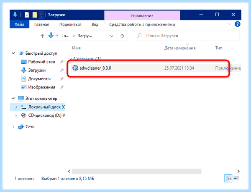Switch to the Главная ribbon tab
The height and width of the screenshot is (192, 251).
pyautogui.click(x=41, y=25)
